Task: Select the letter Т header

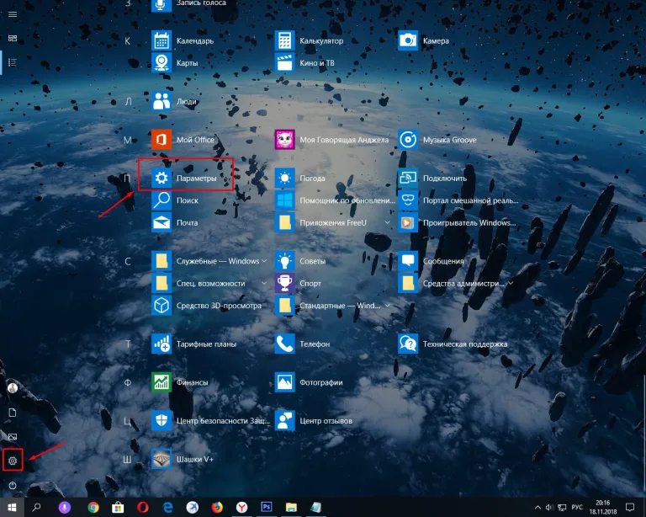Action: (128, 344)
